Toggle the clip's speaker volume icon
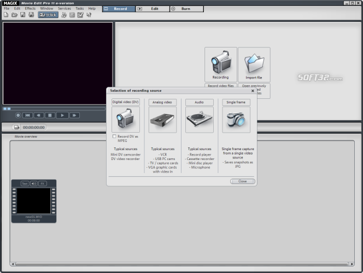Viewport: 363px width, 273px height. click(34, 183)
